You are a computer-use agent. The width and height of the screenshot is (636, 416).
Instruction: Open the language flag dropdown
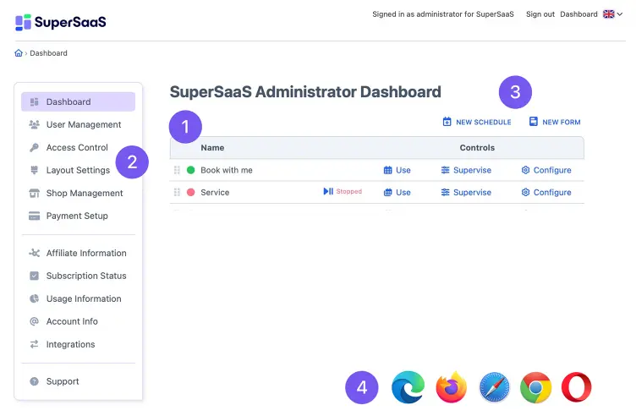point(612,14)
